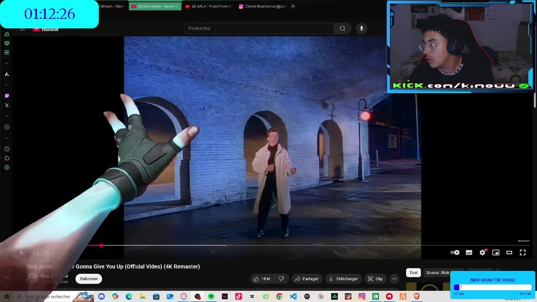Screen dimensions: 537x302
Task: Open X (Twitter) in the browser sidebar
Action: point(7,105)
